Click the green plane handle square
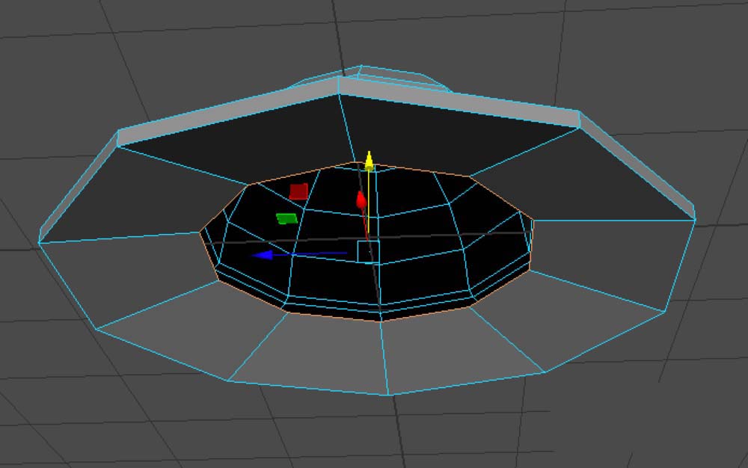Screen dimensions: 748x468 tap(286, 218)
